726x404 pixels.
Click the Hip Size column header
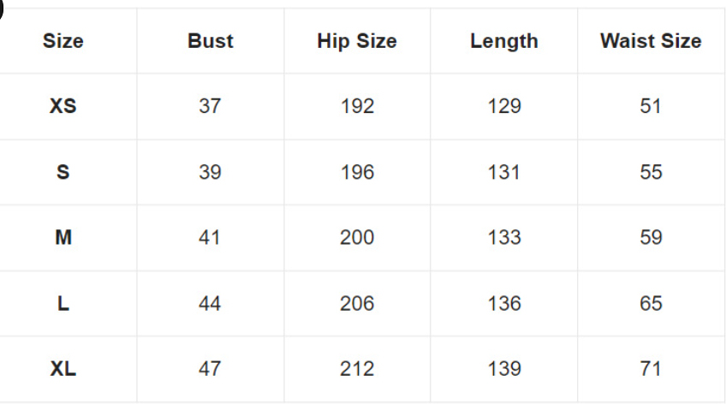[x=357, y=41]
